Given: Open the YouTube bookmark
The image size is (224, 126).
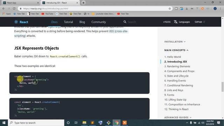Looking at the screenshot, I should pyautogui.click(x=47, y=14).
